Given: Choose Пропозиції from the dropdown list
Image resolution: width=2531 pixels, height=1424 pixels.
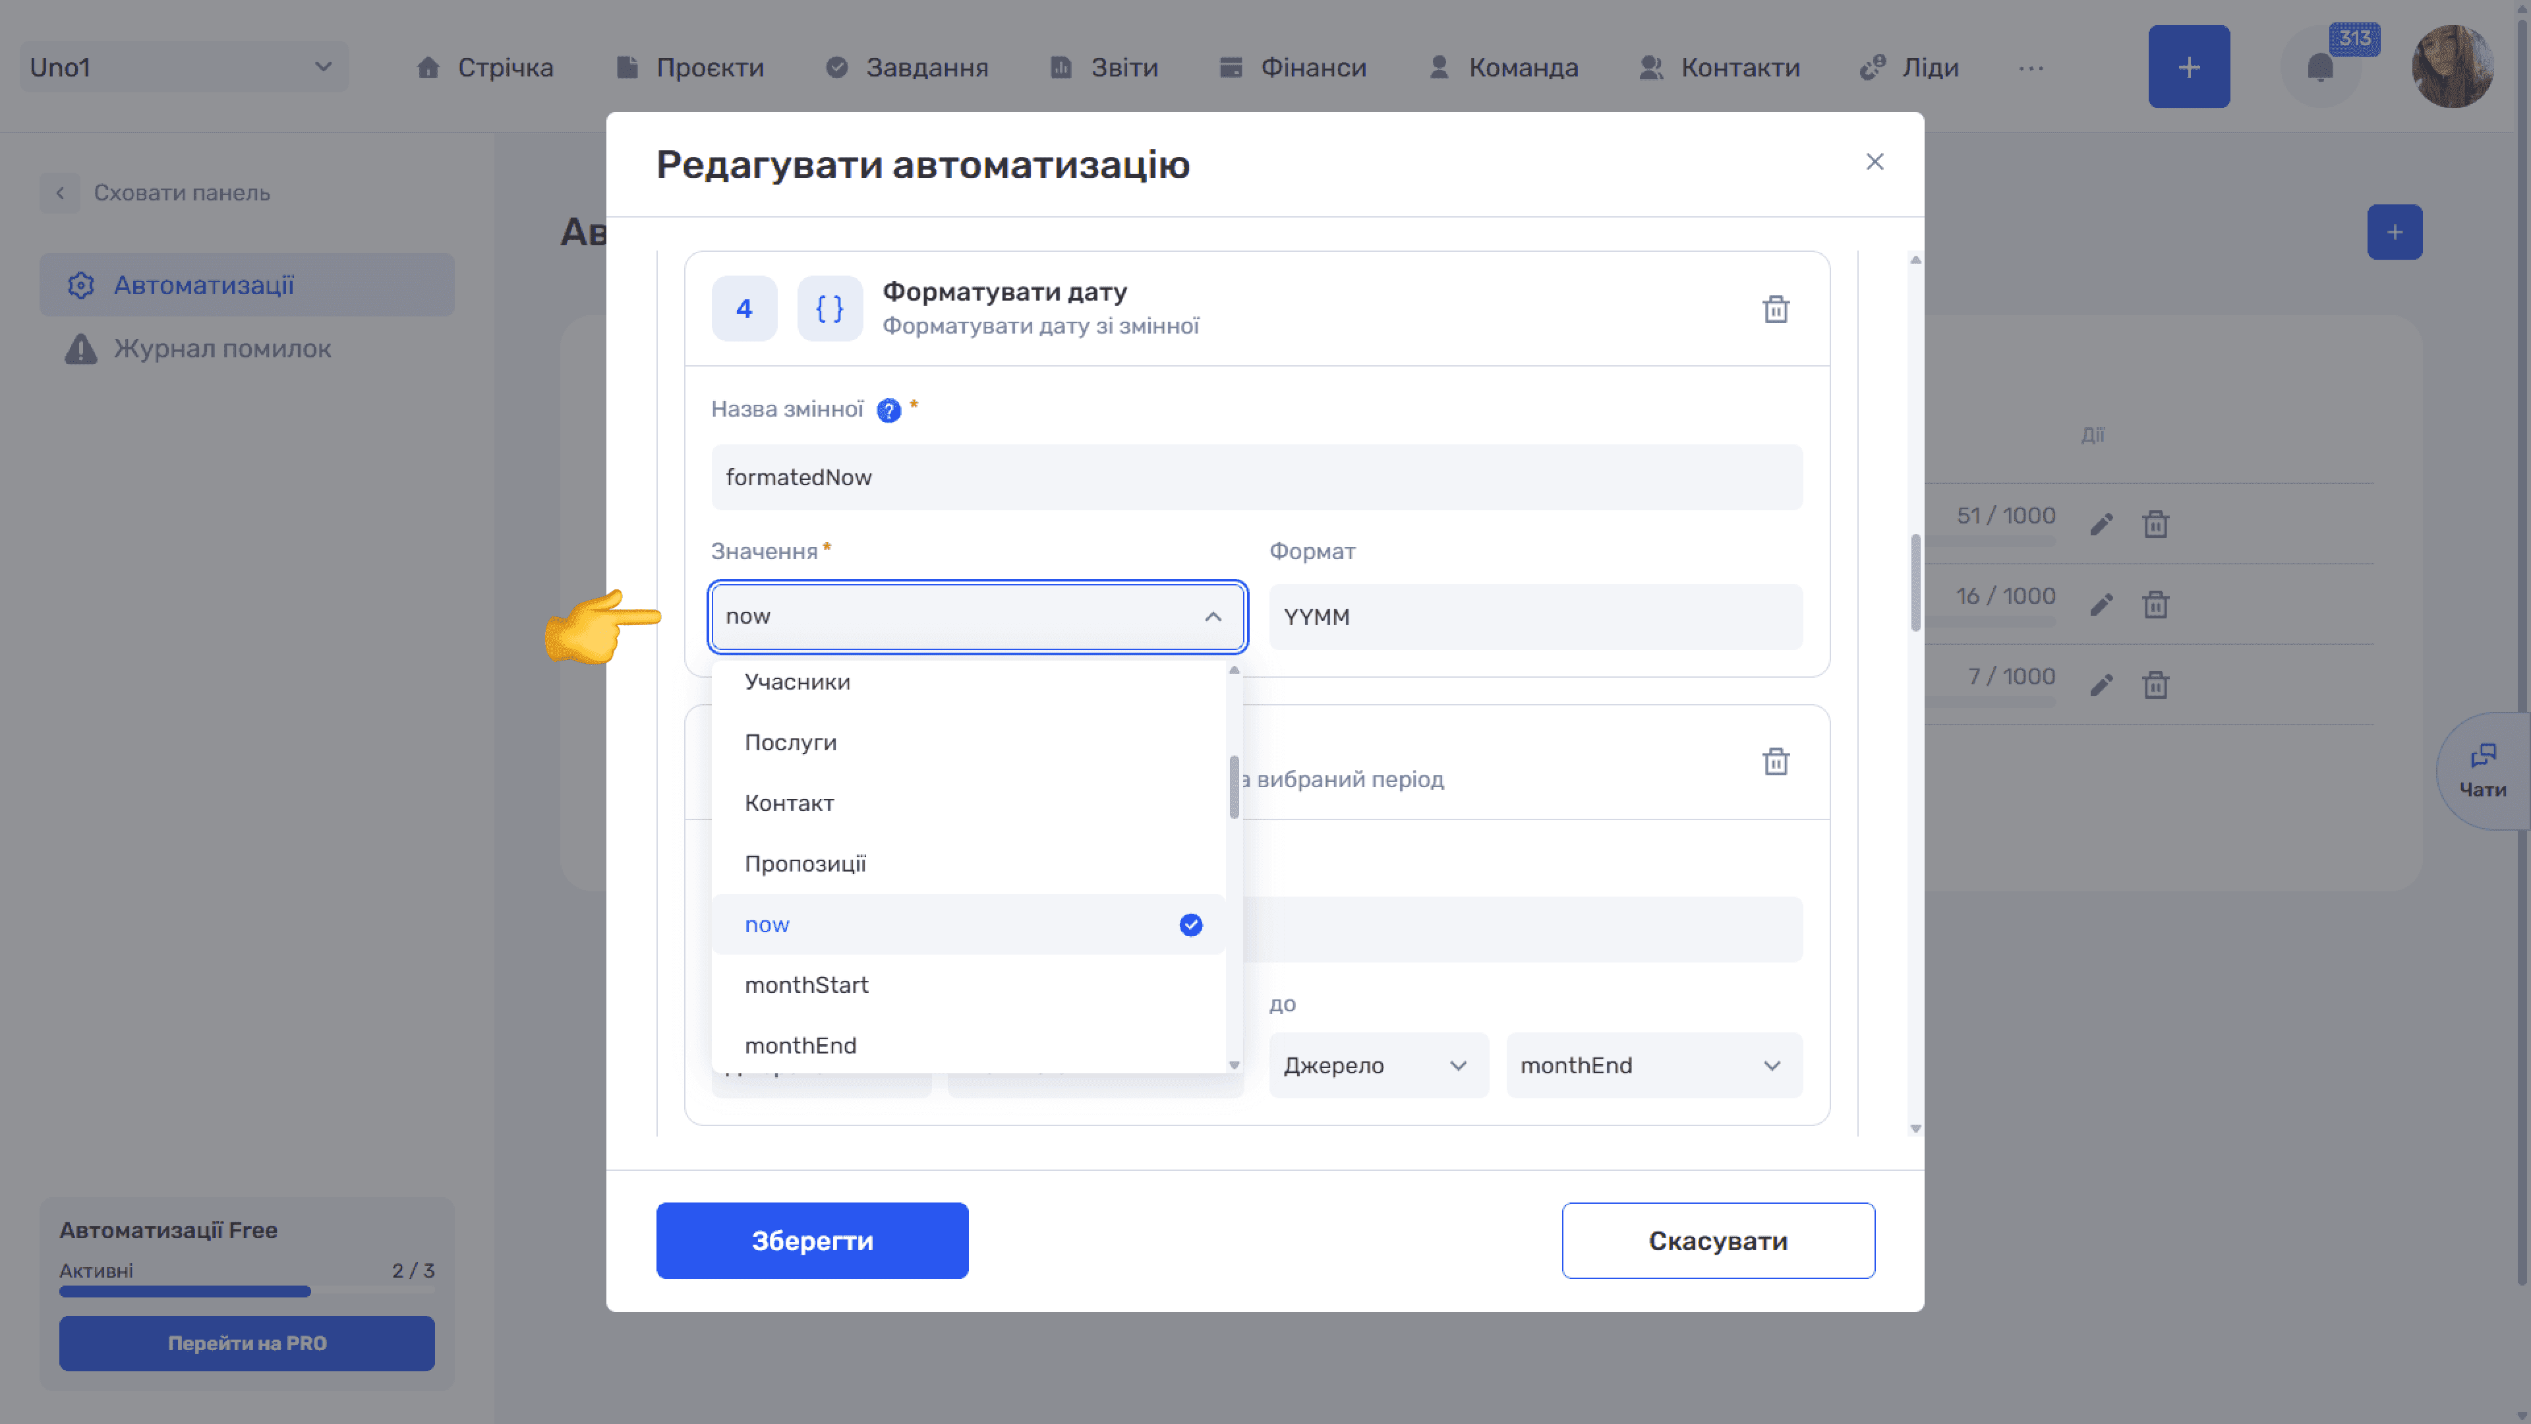Looking at the screenshot, I should [x=968, y=864].
